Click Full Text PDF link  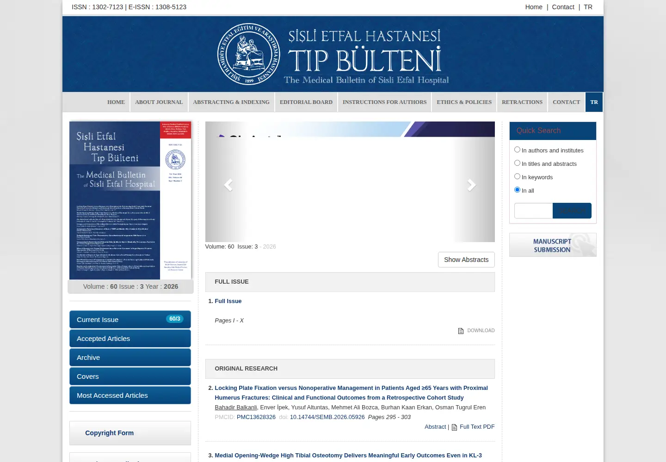coord(477,427)
